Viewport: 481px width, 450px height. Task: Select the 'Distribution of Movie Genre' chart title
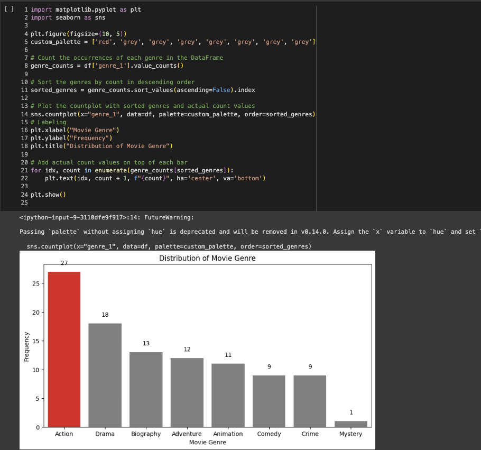click(207, 258)
